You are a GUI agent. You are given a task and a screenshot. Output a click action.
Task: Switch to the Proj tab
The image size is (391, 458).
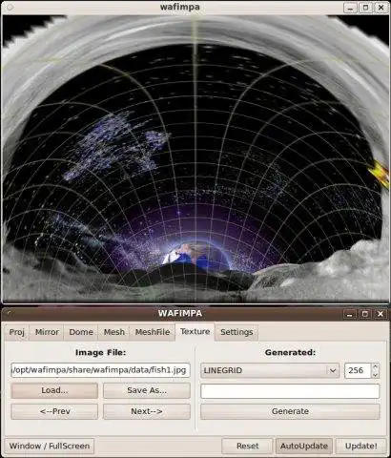pos(16,332)
